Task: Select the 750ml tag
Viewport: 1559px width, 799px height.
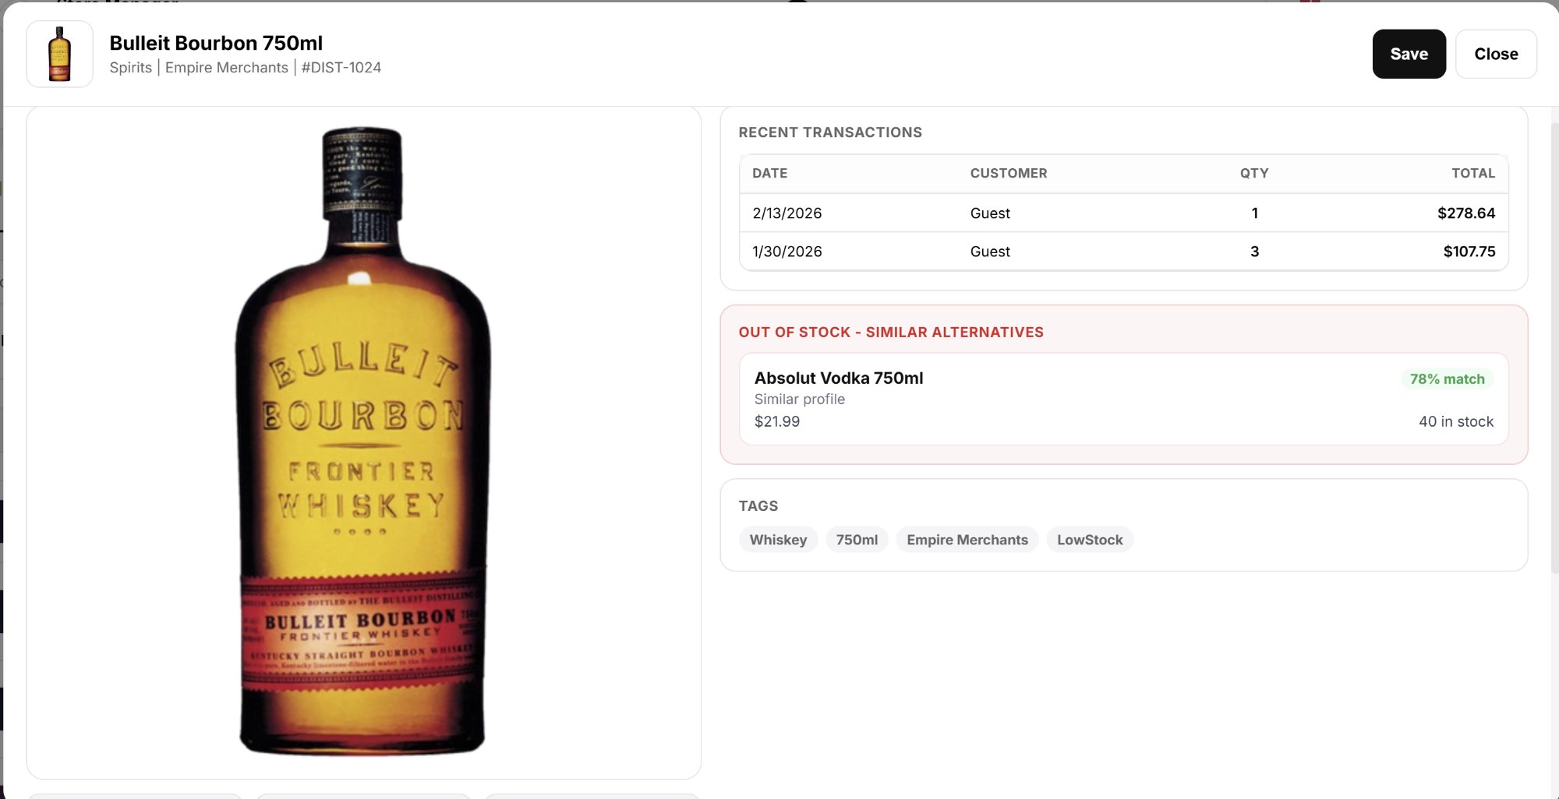Action: [x=857, y=539]
